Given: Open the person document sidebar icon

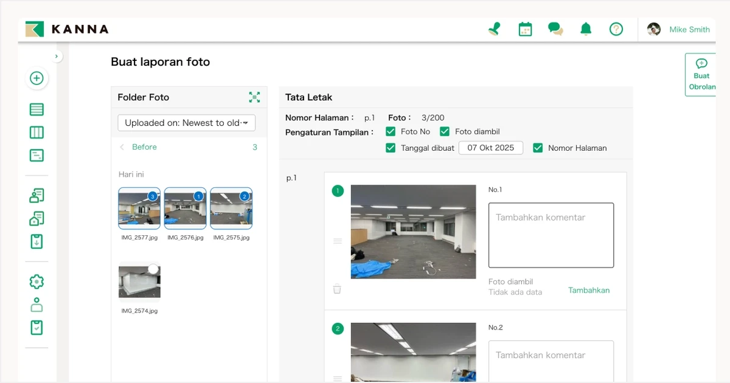Looking at the screenshot, I should (x=36, y=196).
